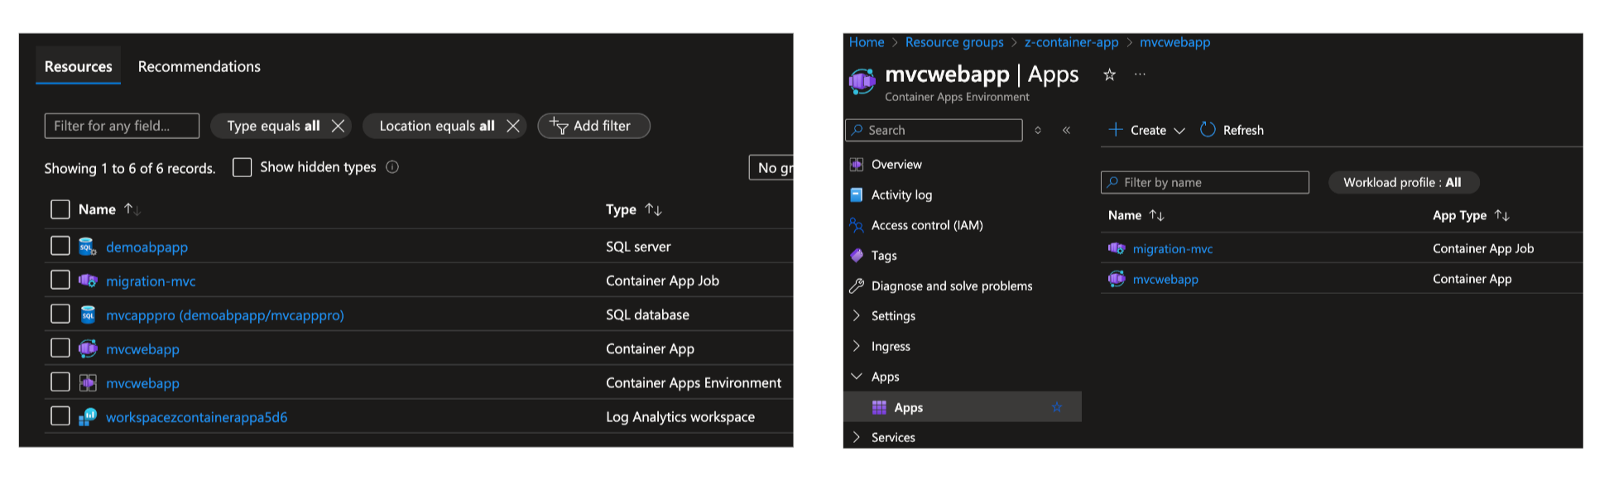The height and width of the screenshot is (485, 1609).
Task: Sort apps table by App Type arrows
Action: click(x=1502, y=215)
